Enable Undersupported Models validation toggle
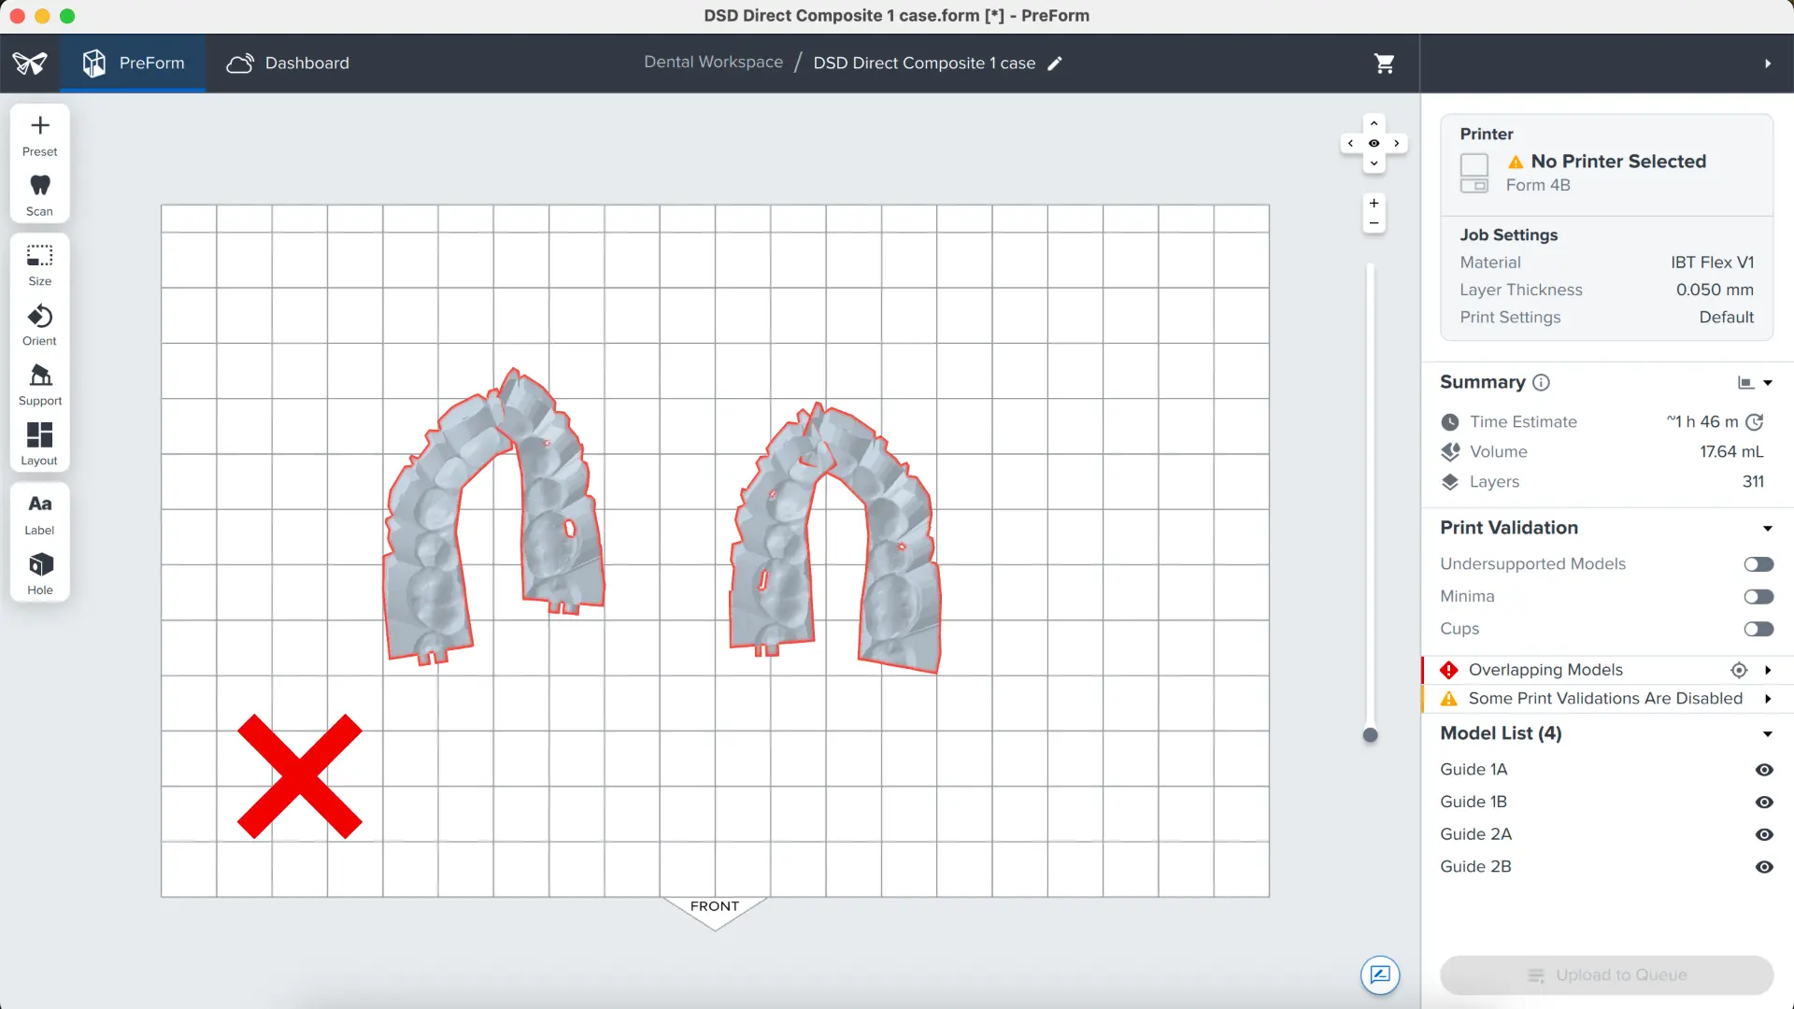Image resolution: width=1794 pixels, height=1009 pixels. coord(1758,564)
